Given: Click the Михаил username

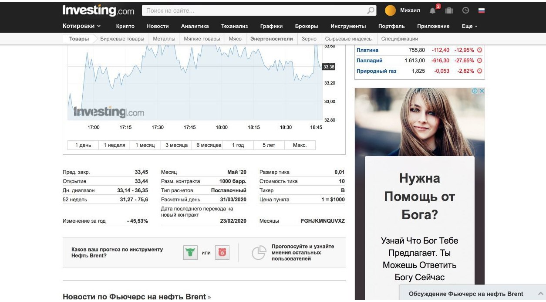Looking at the screenshot, I should click(x=410, y=10).
